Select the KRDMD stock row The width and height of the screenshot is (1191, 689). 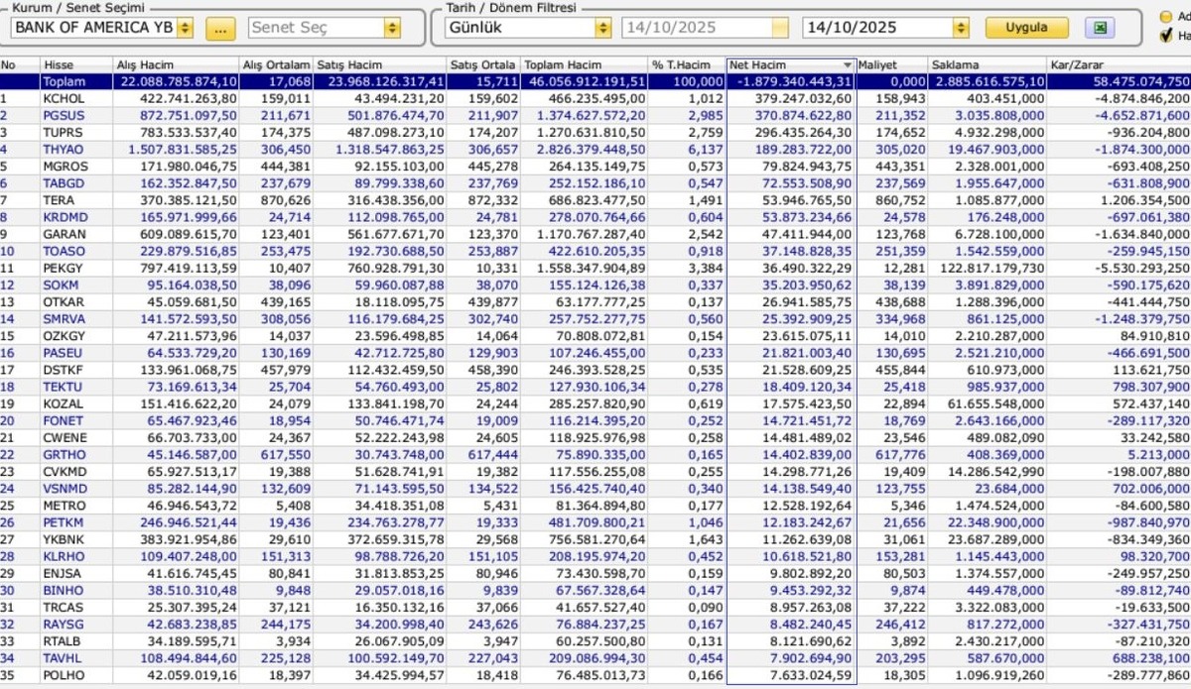(x=595, y=217)
